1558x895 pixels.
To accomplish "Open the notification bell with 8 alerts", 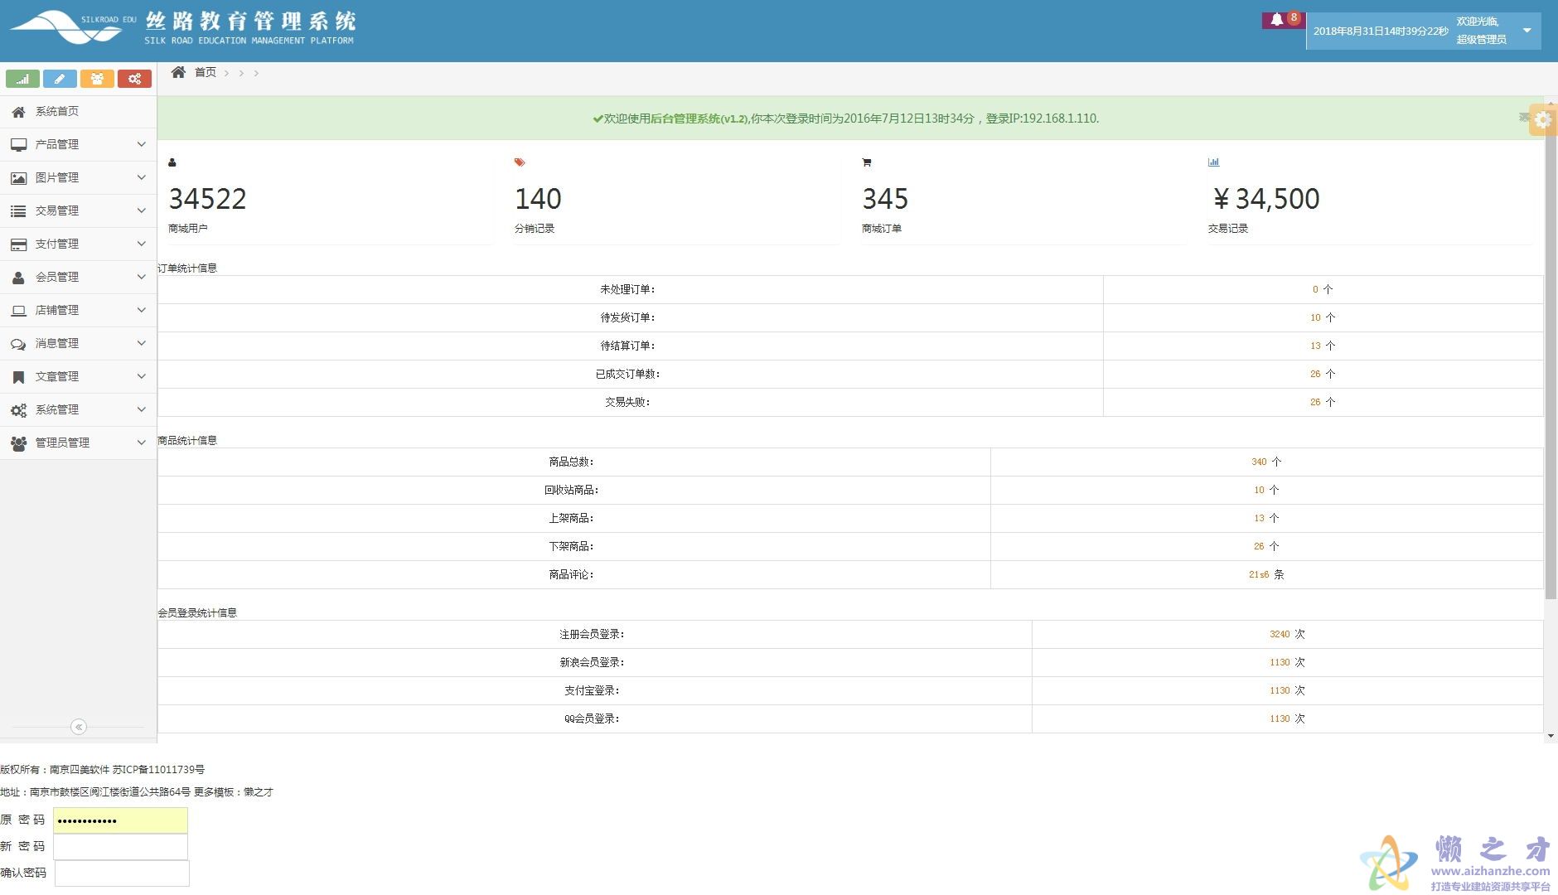I will [1277, 19].
